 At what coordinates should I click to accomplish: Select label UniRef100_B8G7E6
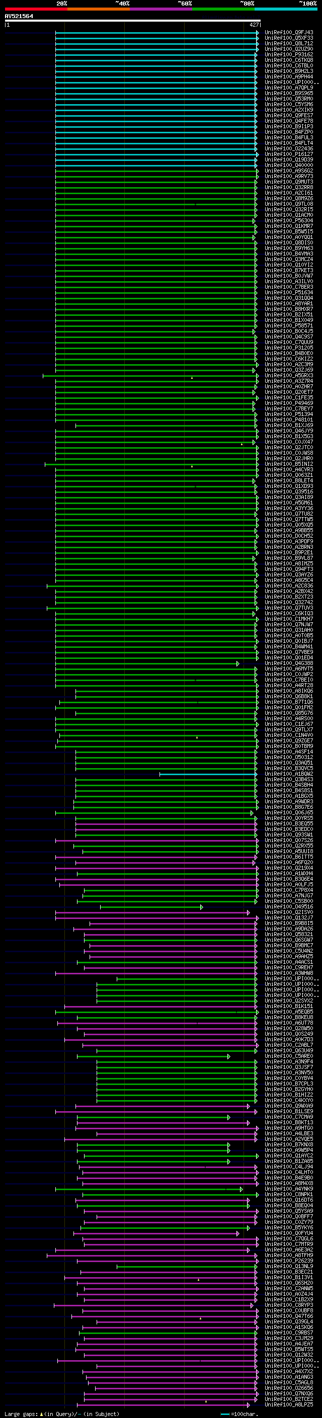(288, 807)
